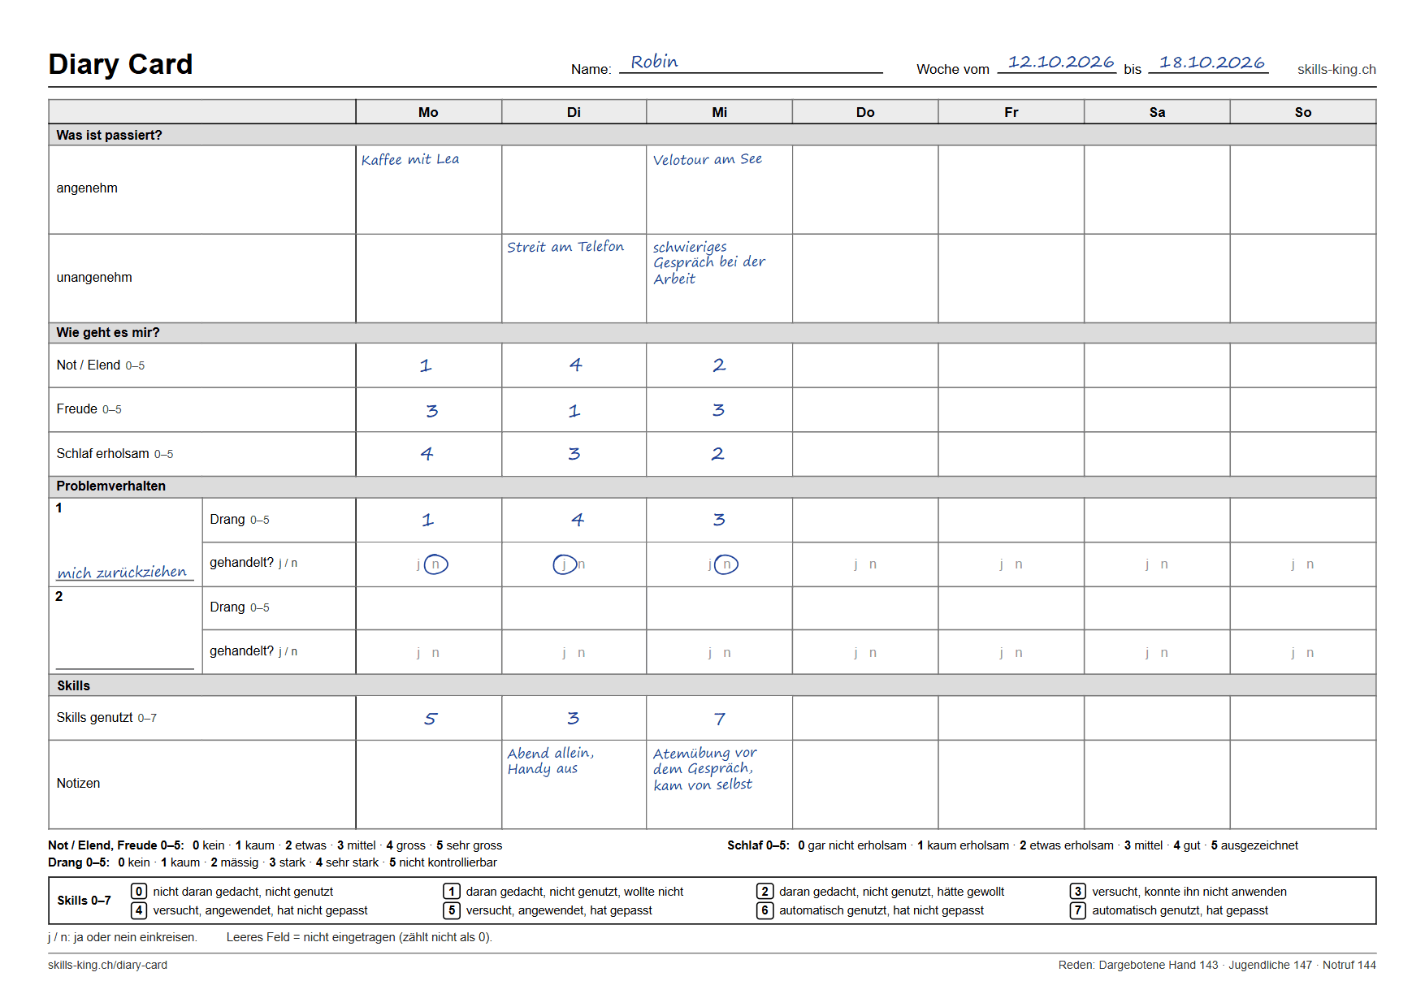The height and width of the screenshot is (1007, 1425).
Task: Click Skills genutzt value for Mo
Action: click(x=431, y=719)
